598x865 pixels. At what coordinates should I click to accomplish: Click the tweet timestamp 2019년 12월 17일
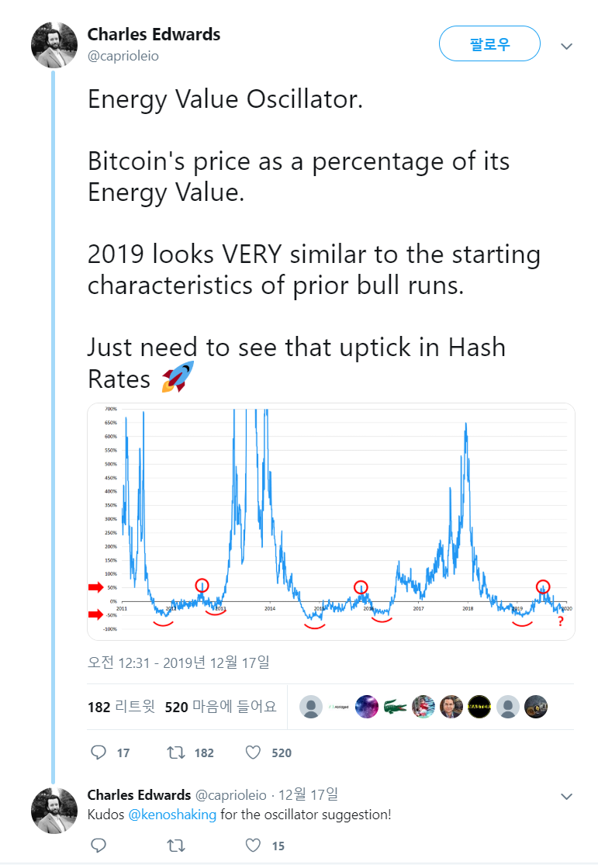(178, 663)
